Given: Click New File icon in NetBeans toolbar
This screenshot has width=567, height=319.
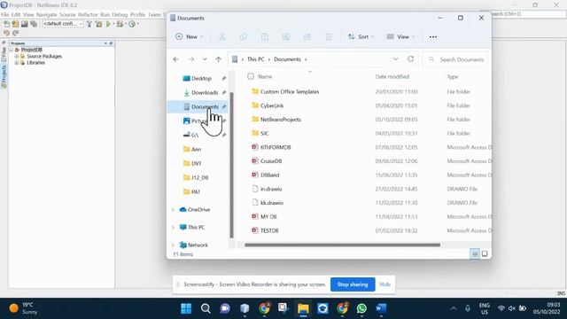Looking at the screenshot, I should (x=6, y=24).
